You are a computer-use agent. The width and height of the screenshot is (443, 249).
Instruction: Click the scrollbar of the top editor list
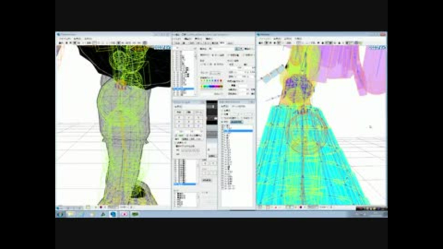tap(195, 72)
